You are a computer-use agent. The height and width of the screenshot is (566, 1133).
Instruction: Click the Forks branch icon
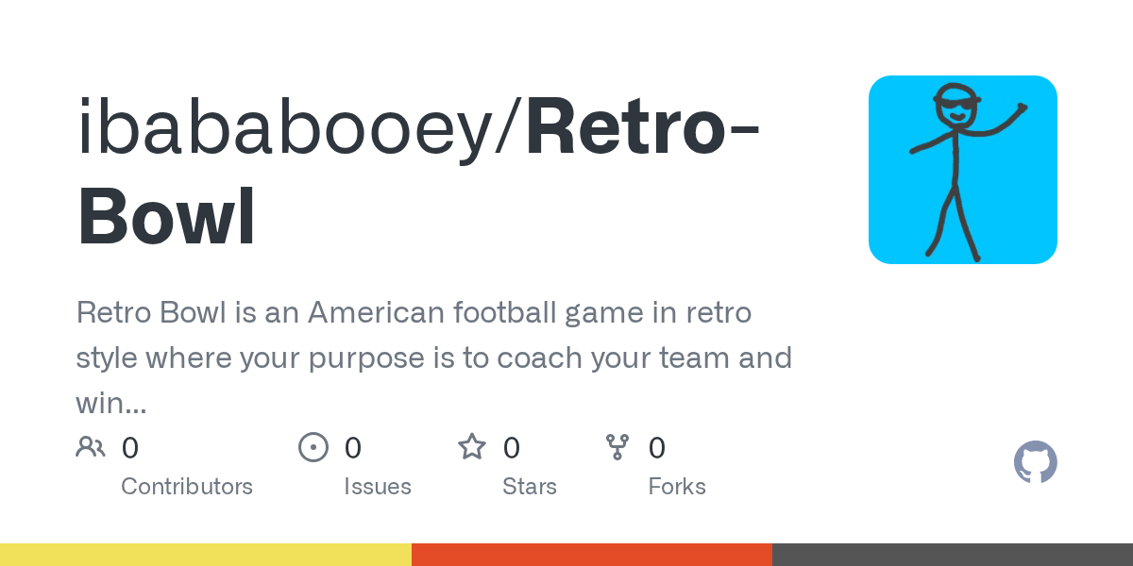(x=617, y=447)
